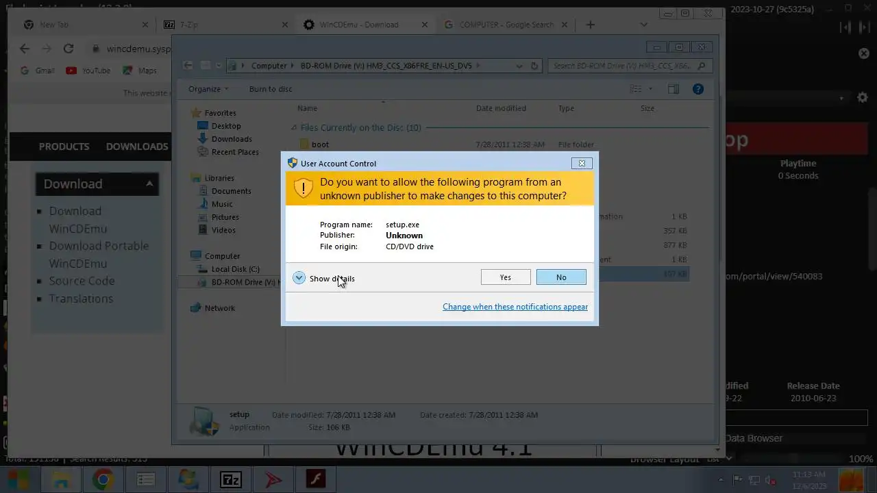The image size is (877, 493).
Task: Launch Chrome from the taskbar
Action: coord(103,479)
